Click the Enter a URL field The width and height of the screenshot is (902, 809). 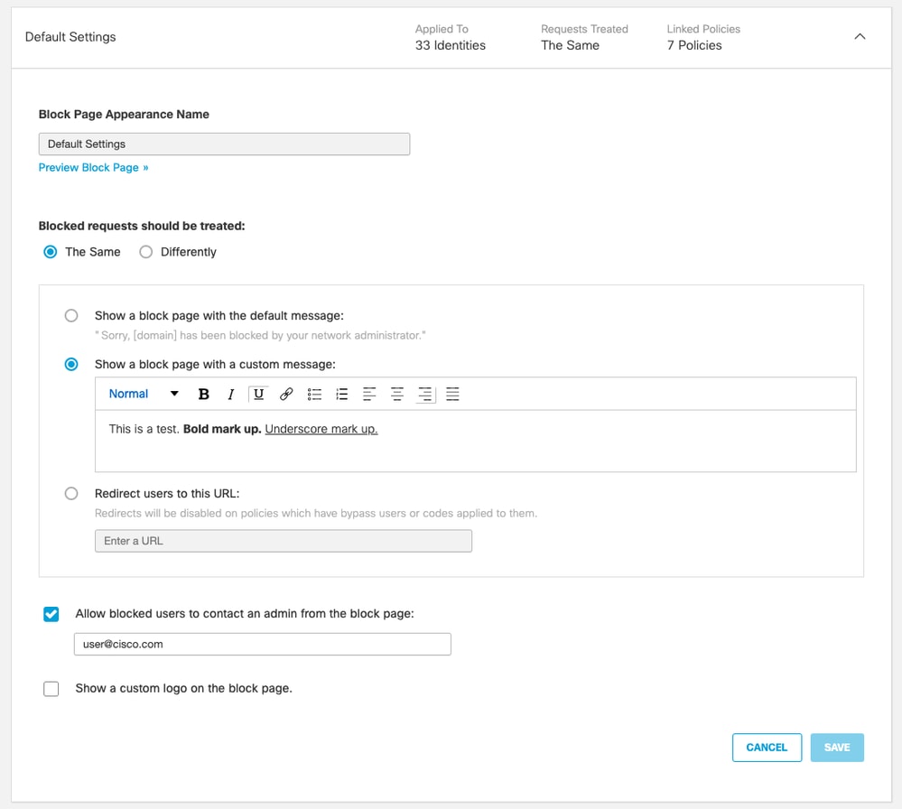tap(283, 540)
